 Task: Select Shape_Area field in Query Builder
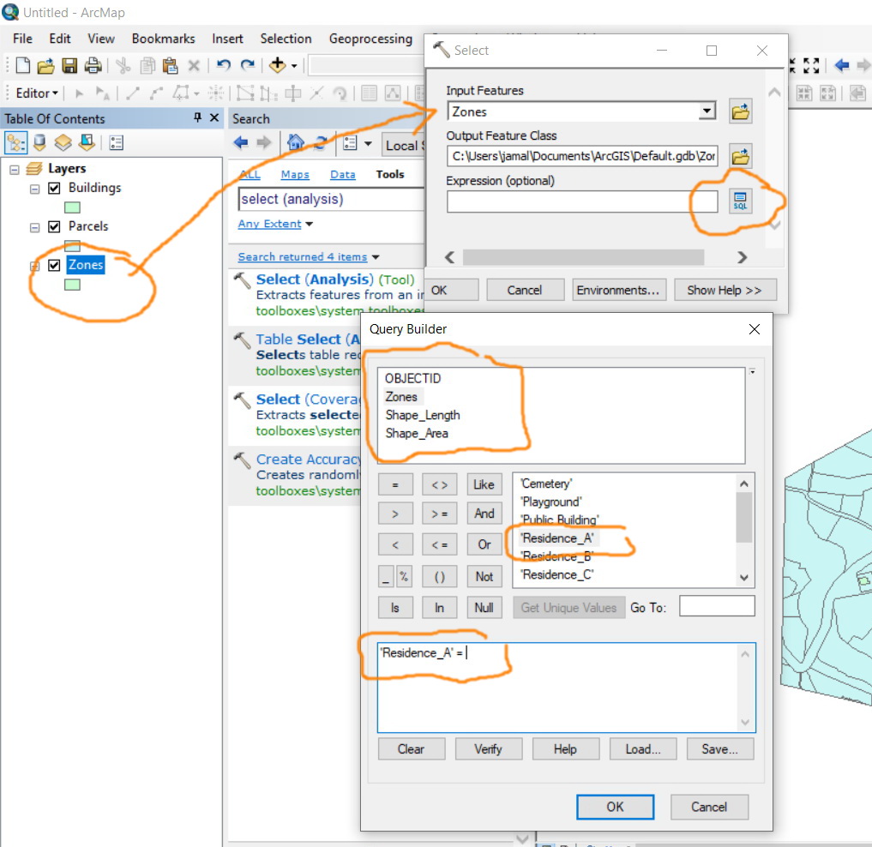click(x=417, y=433)
